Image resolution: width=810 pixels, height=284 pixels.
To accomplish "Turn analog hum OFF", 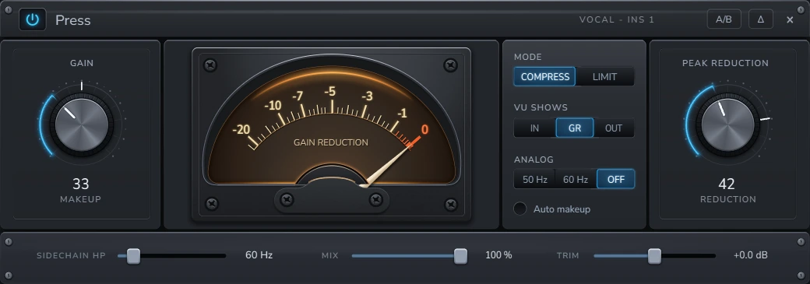I will 616,180.
